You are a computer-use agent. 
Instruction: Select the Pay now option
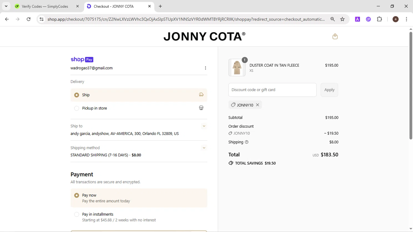[x=139, y=198]
